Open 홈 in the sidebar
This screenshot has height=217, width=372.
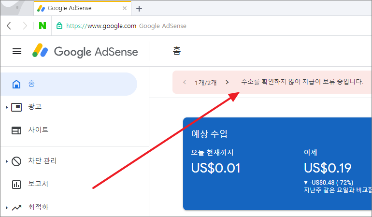[x=69, y=84]
